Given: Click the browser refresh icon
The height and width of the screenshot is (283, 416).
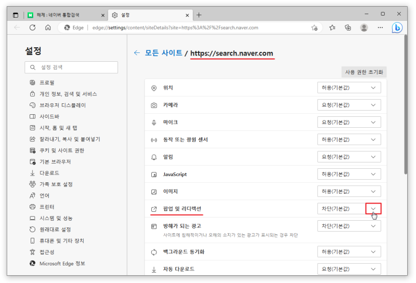Looking at the screenshot, I should click(x=32, y=28).
